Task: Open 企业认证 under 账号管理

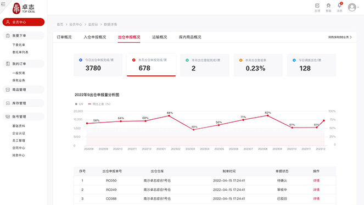Action: click(19, 133)
